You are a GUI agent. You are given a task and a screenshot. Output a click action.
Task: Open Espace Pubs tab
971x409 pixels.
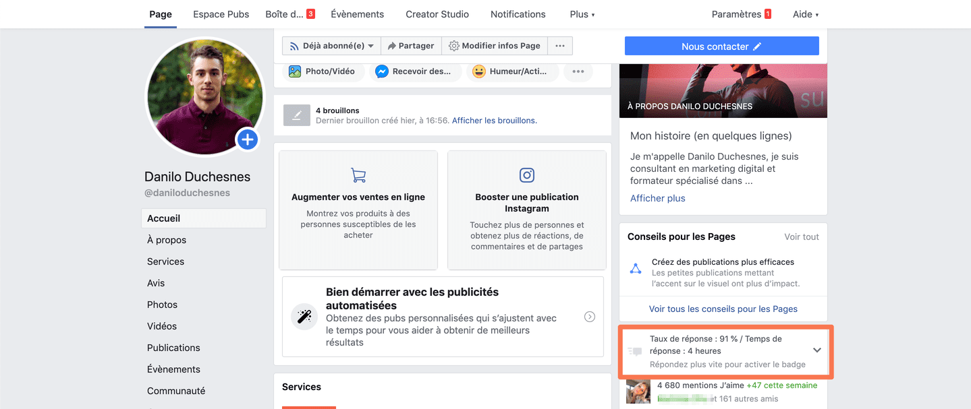221,14
